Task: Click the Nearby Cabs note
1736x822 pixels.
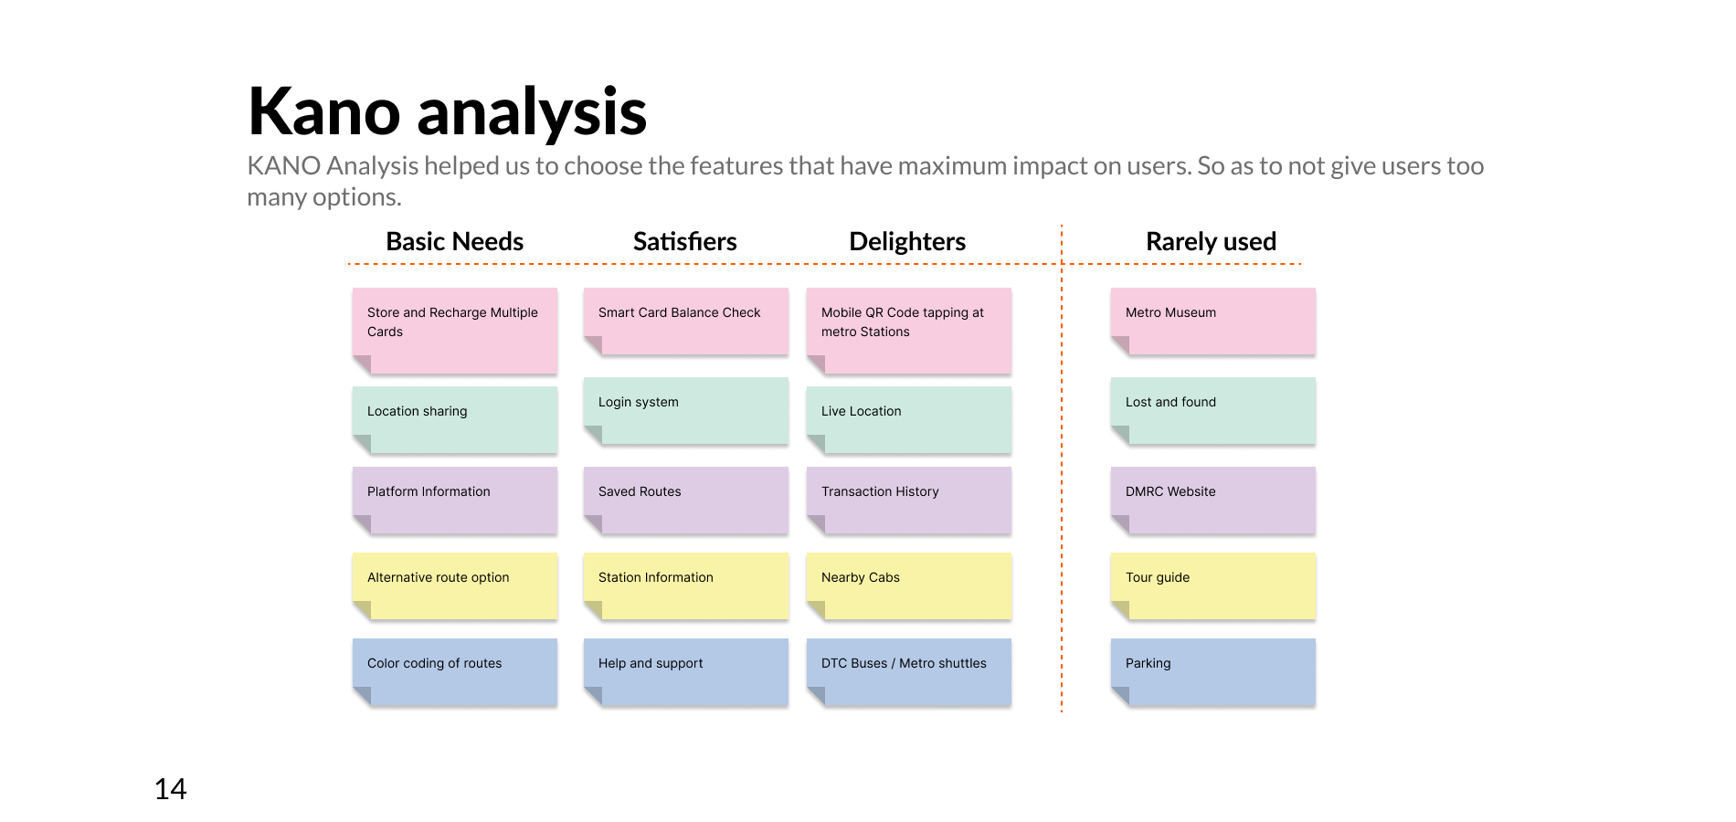Action: click(x=909, y=586)
